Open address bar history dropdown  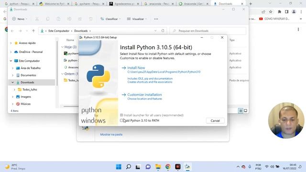click(155, 31)
